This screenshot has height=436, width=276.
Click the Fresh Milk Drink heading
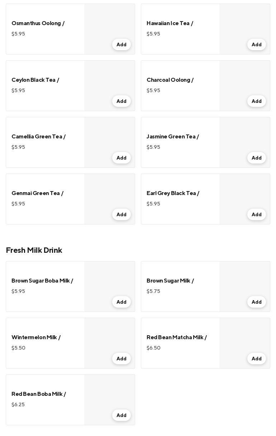(x=34, y=250)
